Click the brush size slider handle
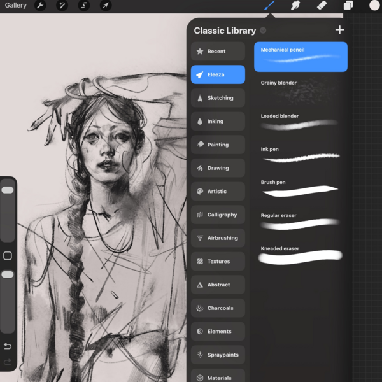The image size is (382, 382). click(x=8, y=190)
